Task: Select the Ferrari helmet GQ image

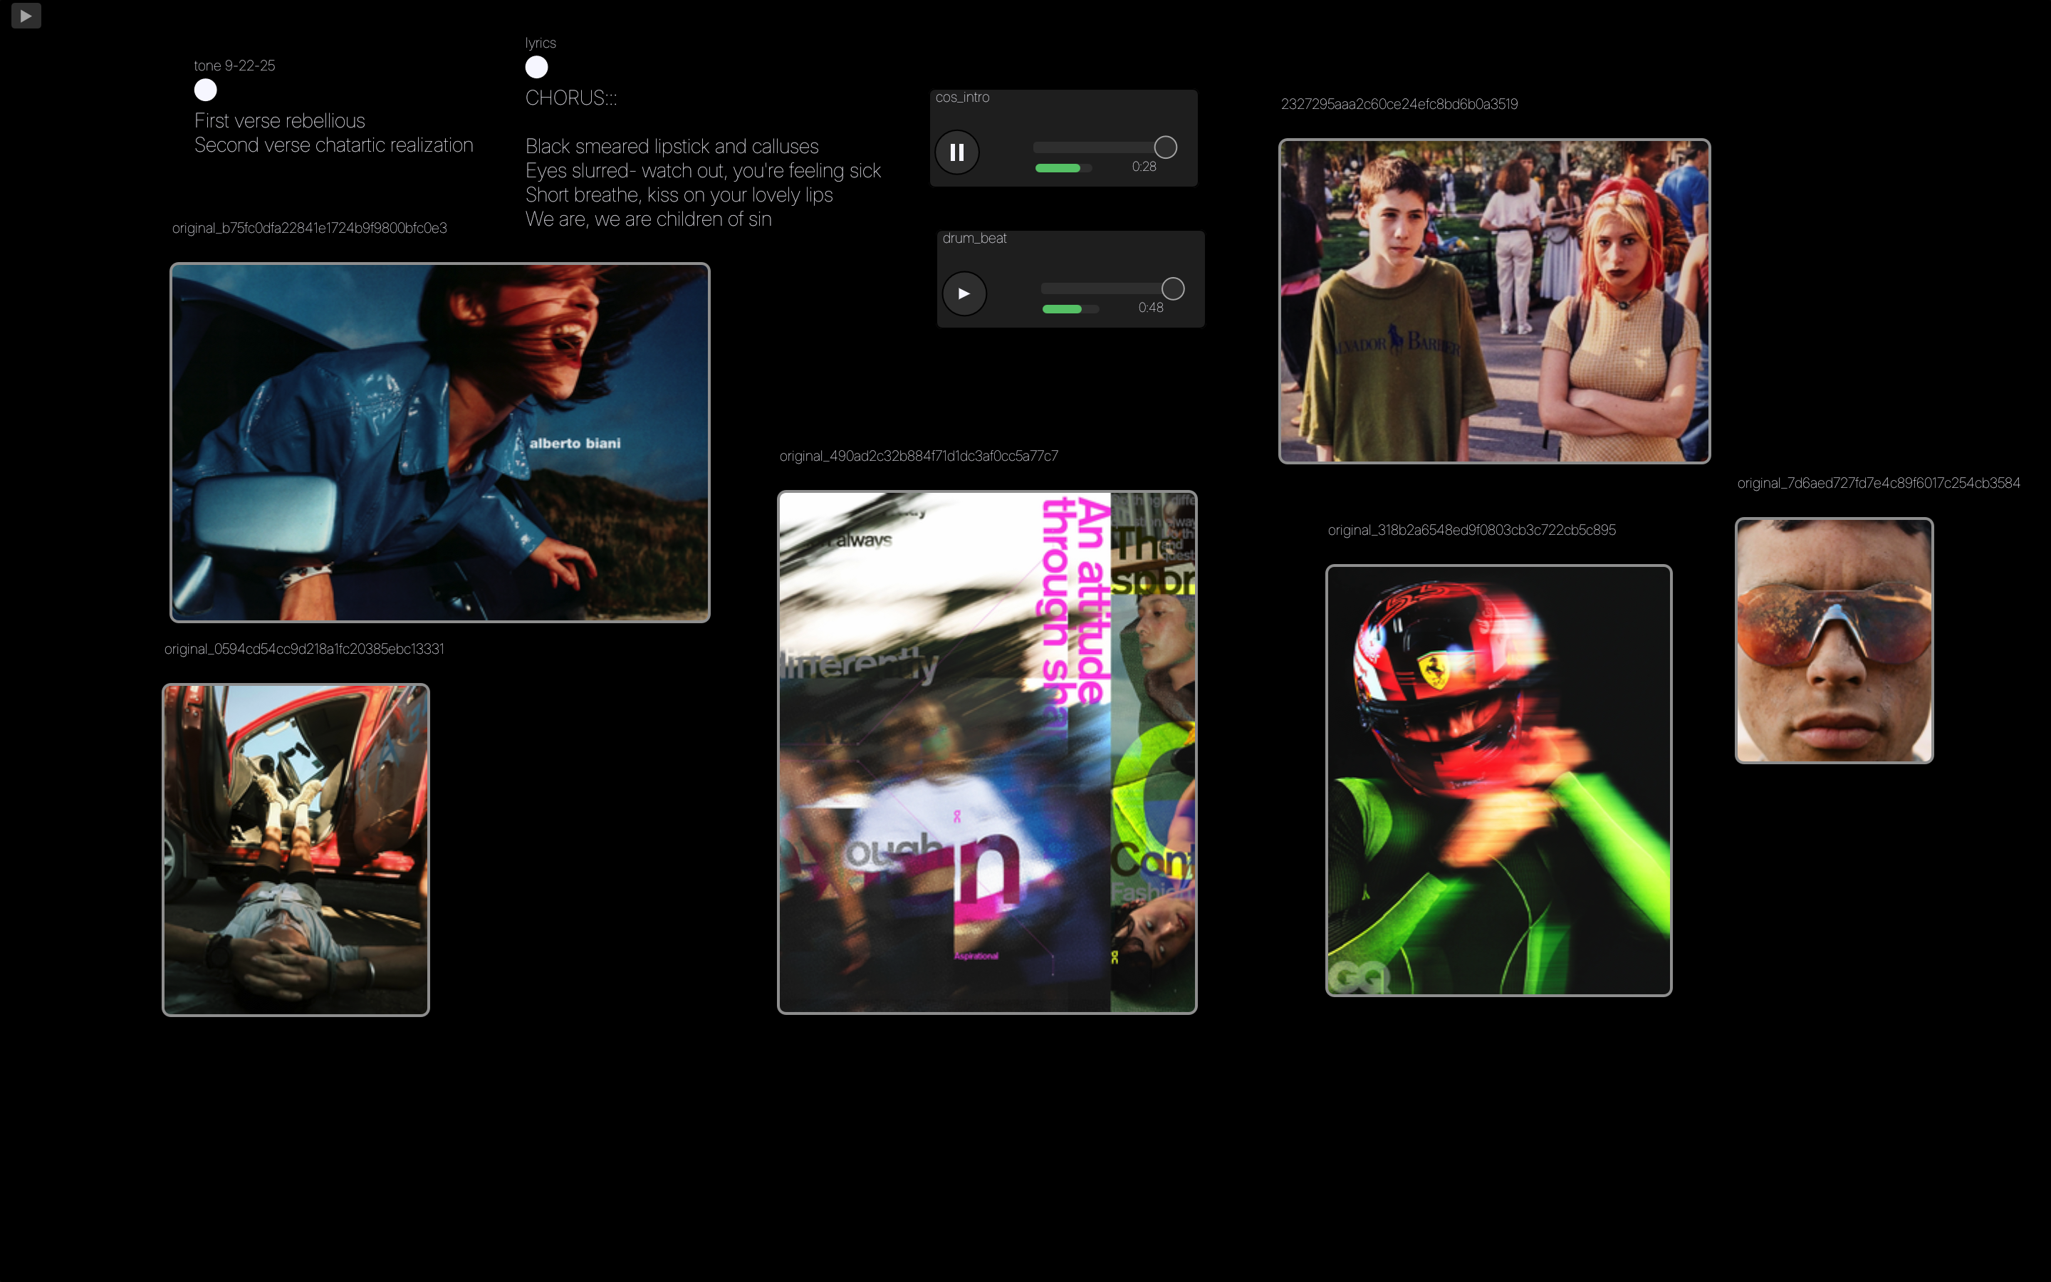Action: tap(1498, 780)
